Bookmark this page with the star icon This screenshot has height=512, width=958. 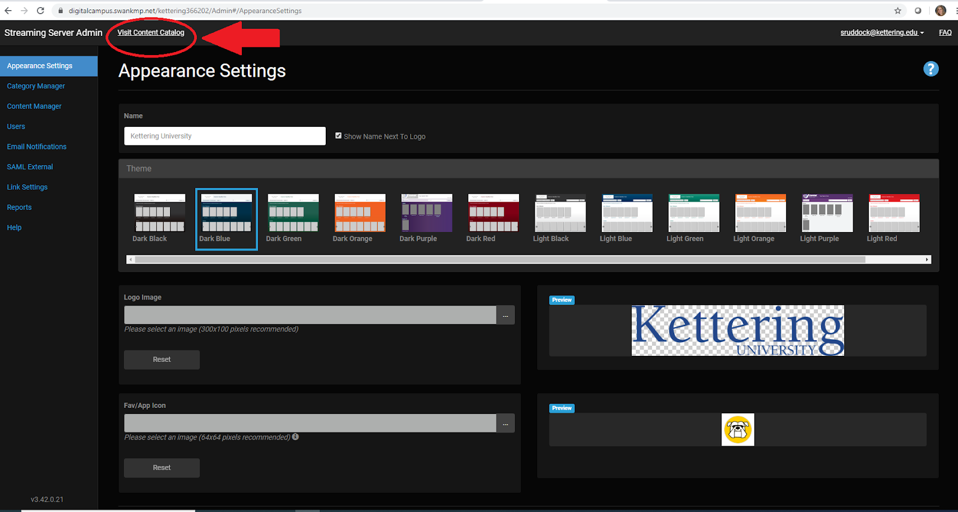click(x=898, y=11)
